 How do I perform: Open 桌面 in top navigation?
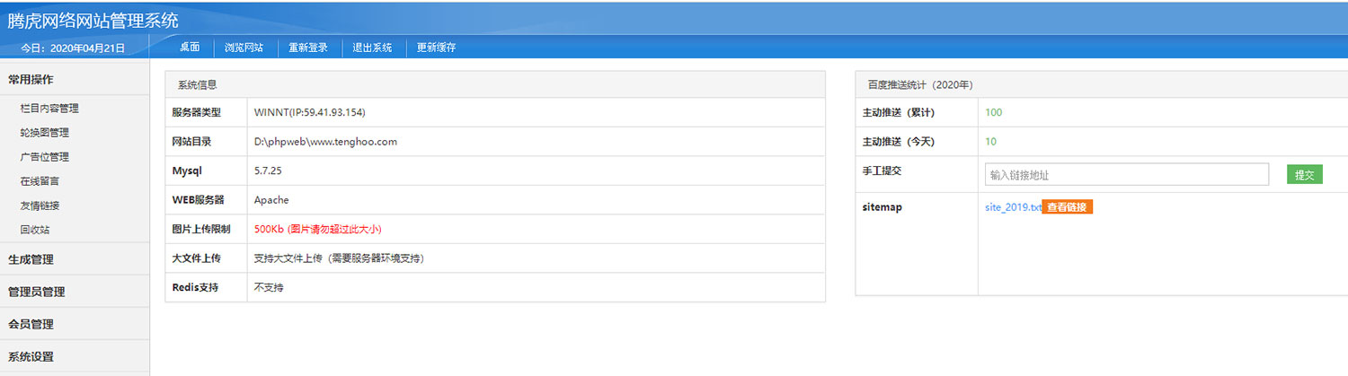click(x=190, y=48)
